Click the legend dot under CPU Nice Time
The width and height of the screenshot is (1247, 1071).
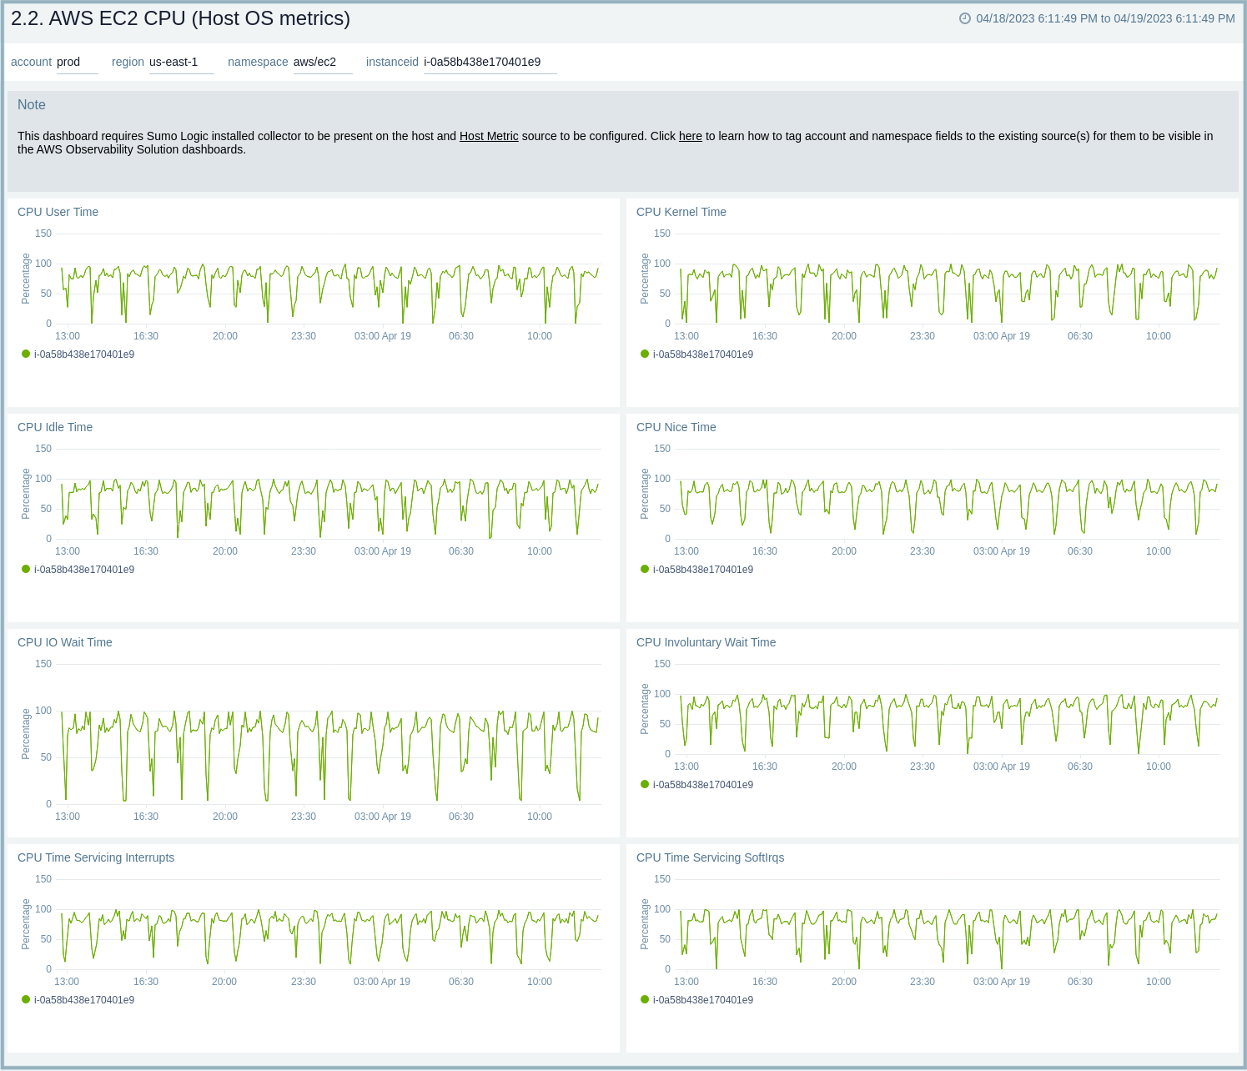[x=645, y=568]
